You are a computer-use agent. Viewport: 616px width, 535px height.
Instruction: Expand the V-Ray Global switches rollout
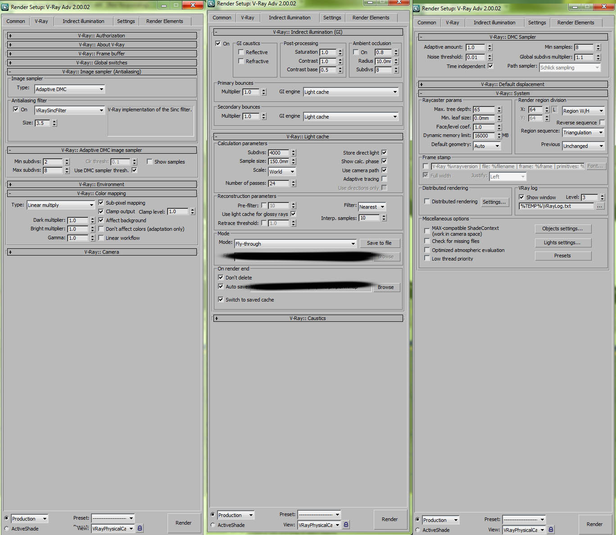pos(102,63)
